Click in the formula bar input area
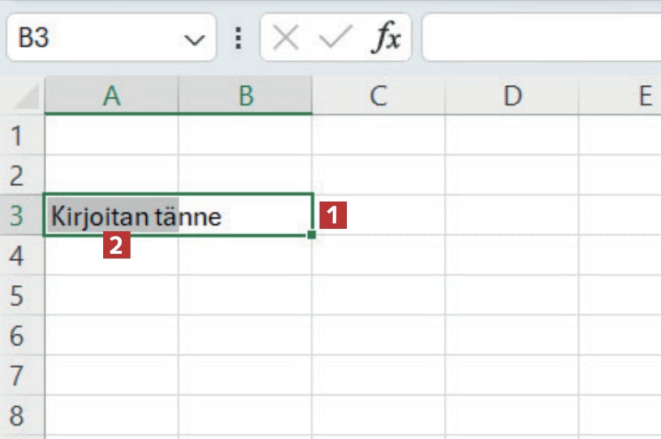Viewport: 661px width, 439px height. coord(539,38)
